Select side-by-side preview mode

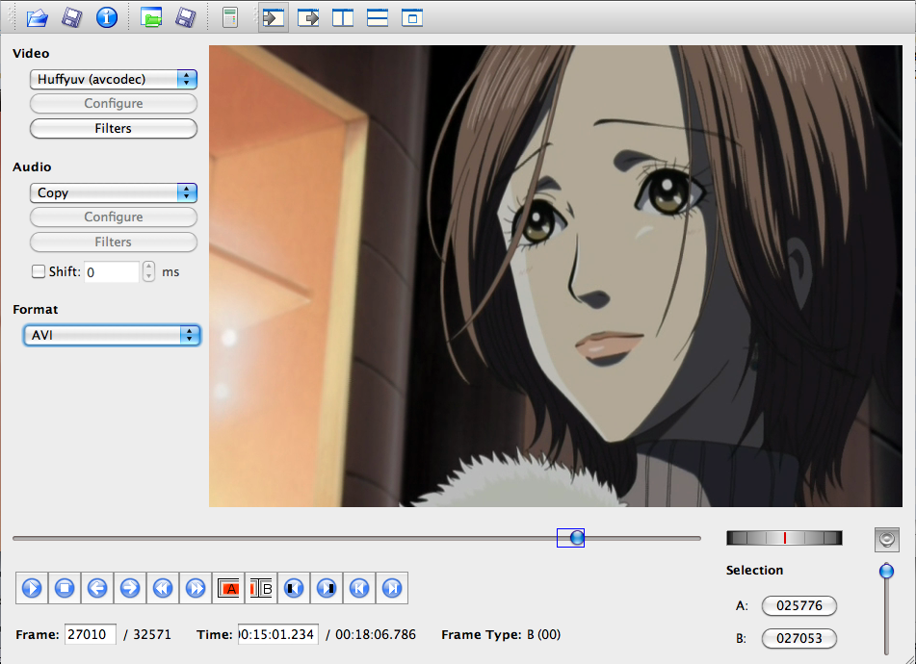tap(342, 17)
